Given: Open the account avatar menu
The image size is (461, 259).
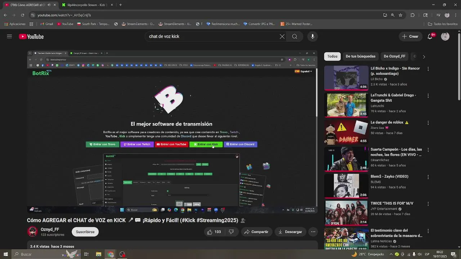Looking at the screenshot, I should [445, 36].
